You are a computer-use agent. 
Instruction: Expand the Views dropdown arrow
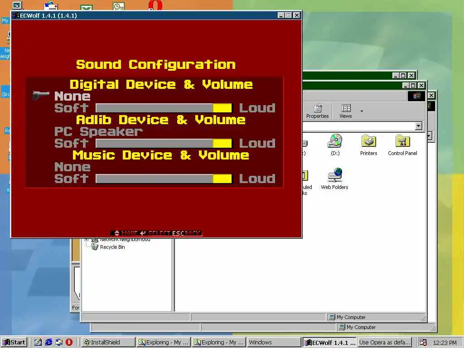point(362,111)
